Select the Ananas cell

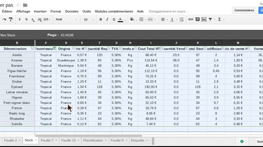pyautogui.click(x=17, y=60)
